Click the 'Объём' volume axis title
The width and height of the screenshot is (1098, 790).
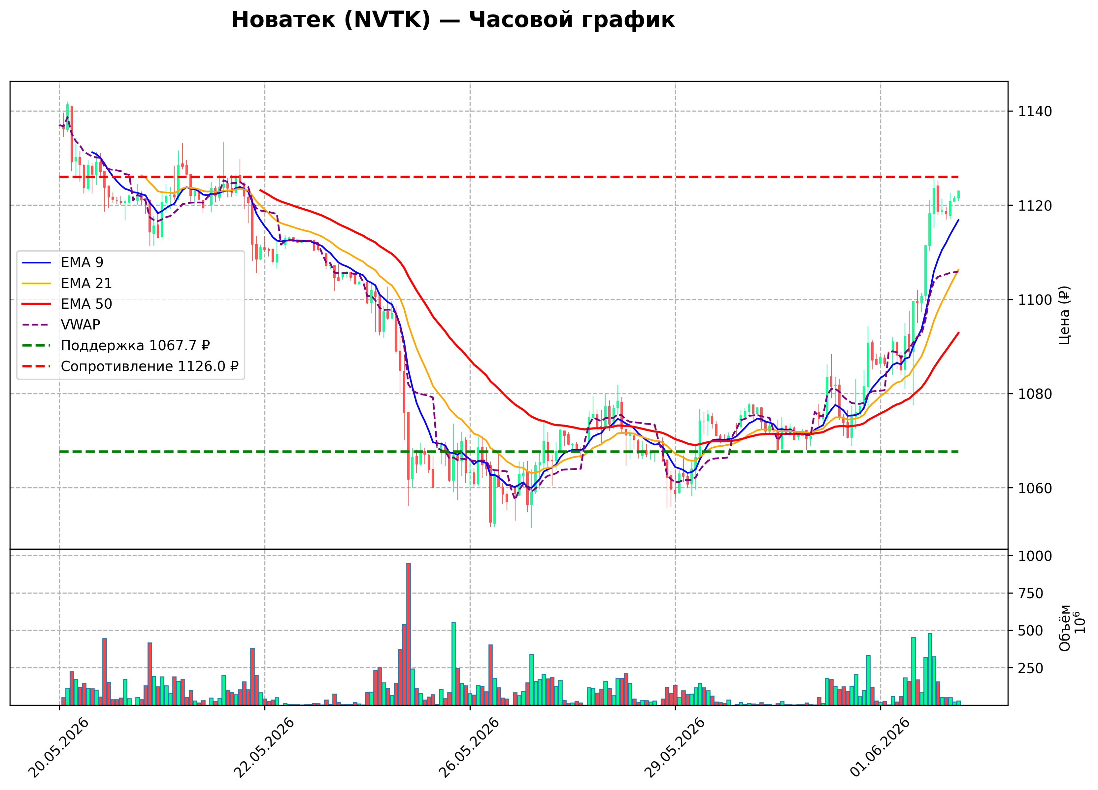pyautogui.click(x=1065, y=628)
